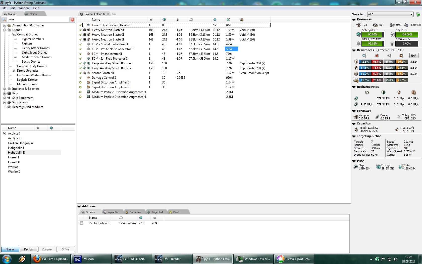This screenshot has width=422, height=264.
Task: Click the powergrid column header icon
Action: coord(151,20)
